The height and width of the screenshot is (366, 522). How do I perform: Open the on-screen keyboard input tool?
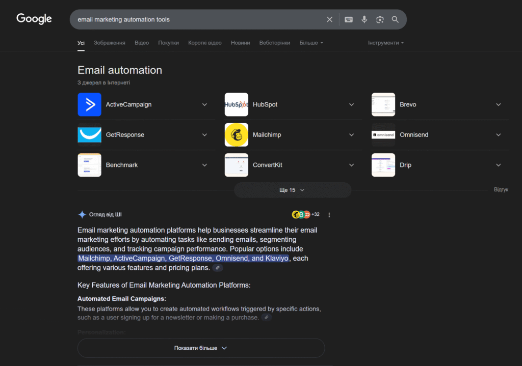(x=348, y=20)
